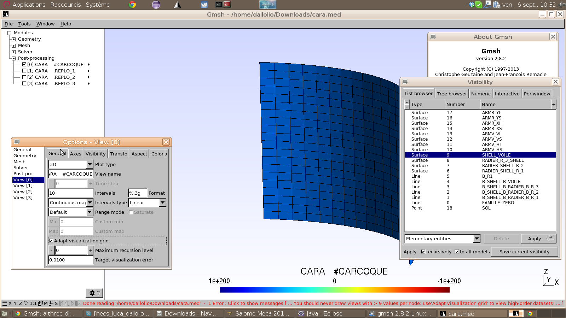566x318 pixels.
Task: Toggle mouse selection S in status bar
Action: pyautogui.click(x=56, y=303)
